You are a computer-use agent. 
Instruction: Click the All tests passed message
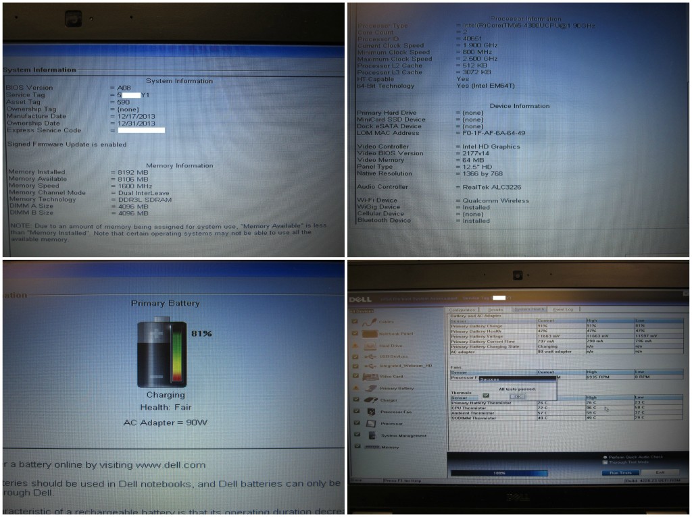coord(517,389)
